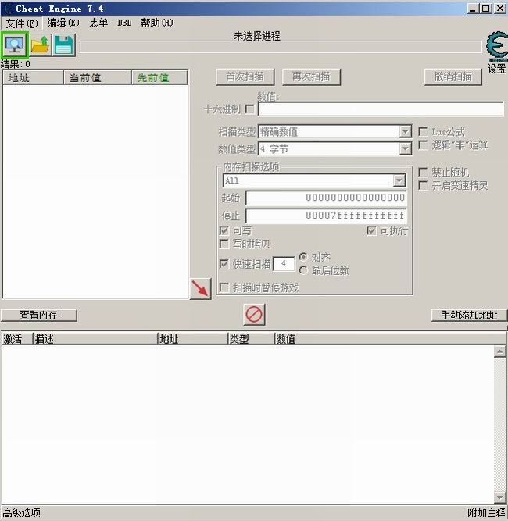Check the 扫描时暂停游戏 option
Image resolution: width=508 pixels, height=521 pixels.
coord(224,287)
